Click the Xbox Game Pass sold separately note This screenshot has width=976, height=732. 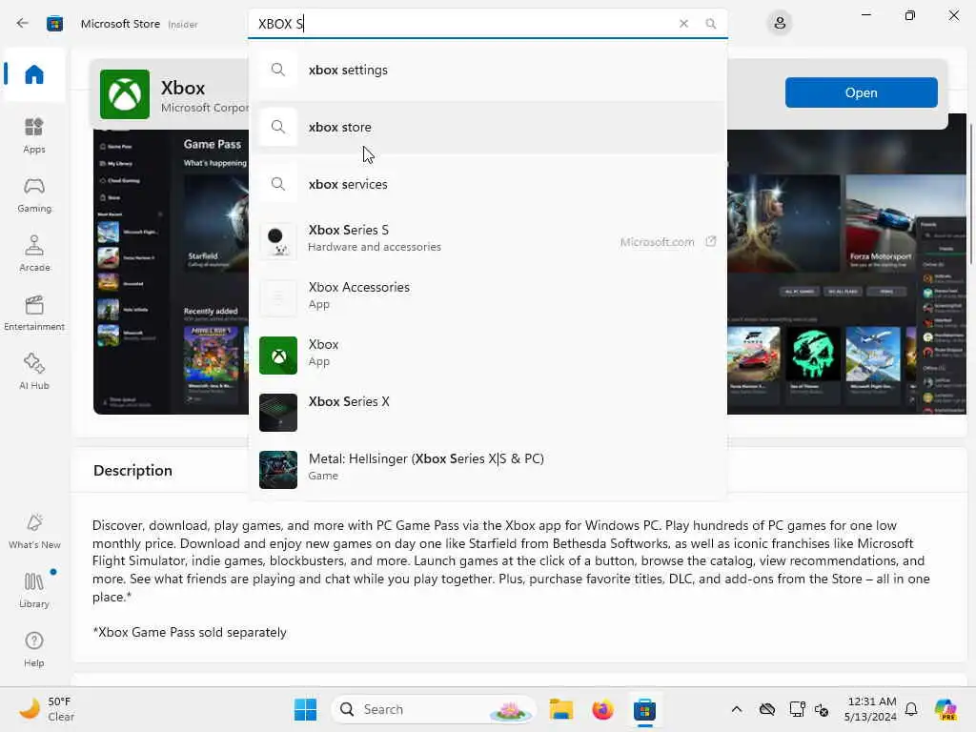(190, 633)
